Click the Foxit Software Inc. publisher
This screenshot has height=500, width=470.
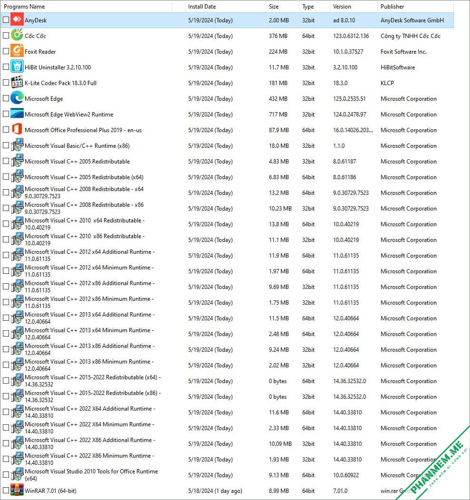(x=403, y=51)
